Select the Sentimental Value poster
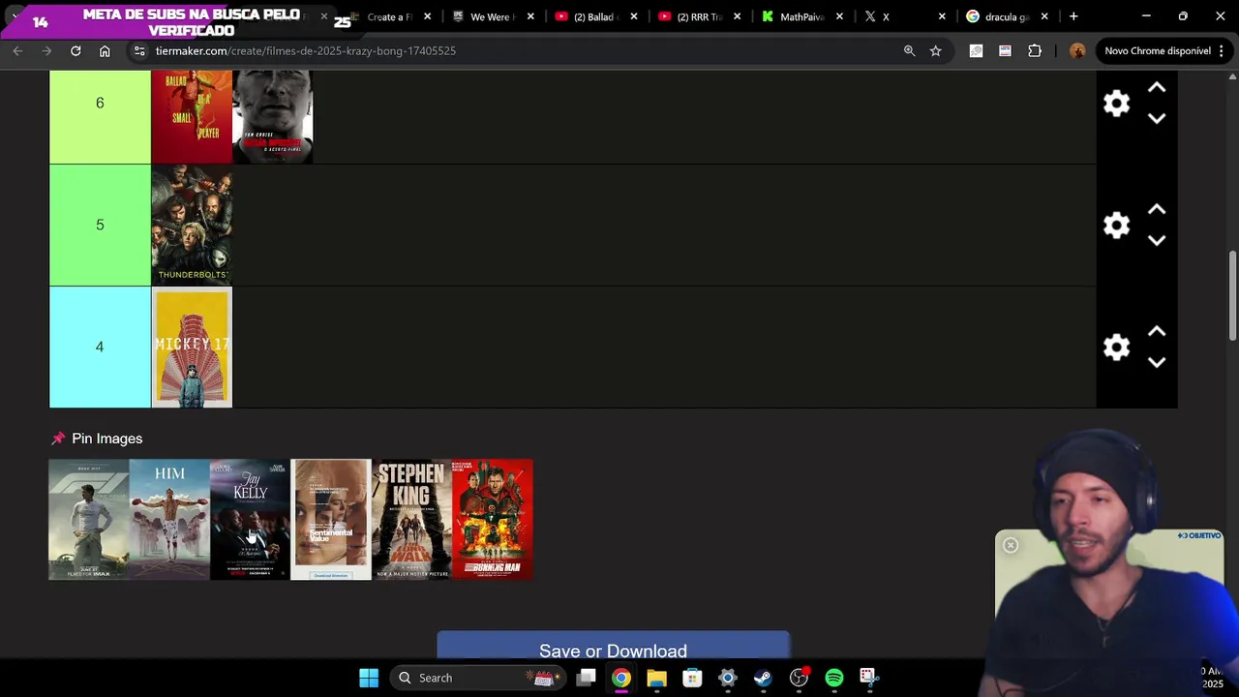Image resolution: width=1239 pixels, height=697 pixels. 331,519
